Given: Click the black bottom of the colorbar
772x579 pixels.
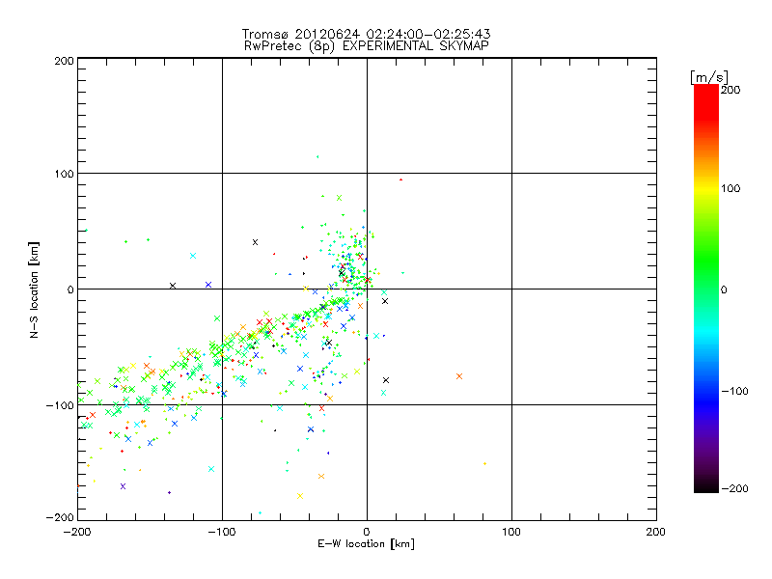Looking at the screenshot, I should click(x=705, y=482).
